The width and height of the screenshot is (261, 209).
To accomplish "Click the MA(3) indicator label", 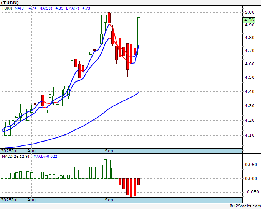I will 20,8.
